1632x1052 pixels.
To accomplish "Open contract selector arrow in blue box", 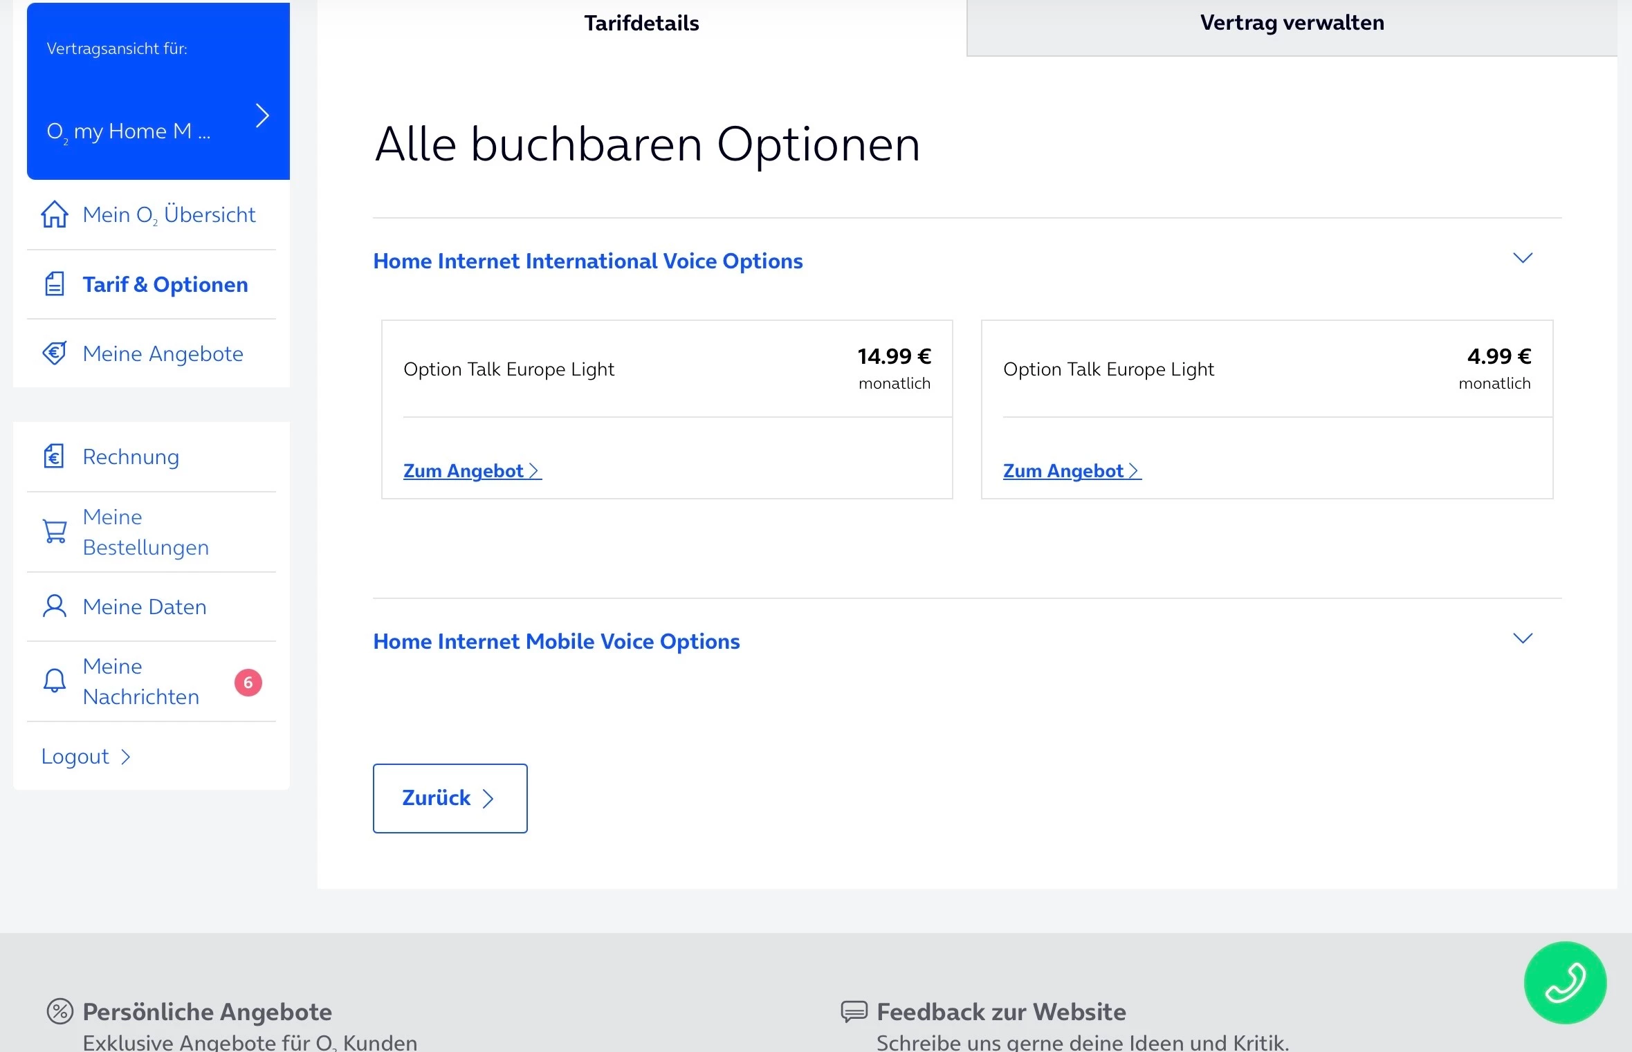I will pyautogui.click(x=262, y=116).
